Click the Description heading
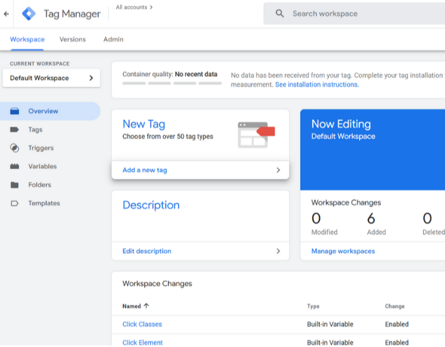The image size is (445, 347). 151,205
